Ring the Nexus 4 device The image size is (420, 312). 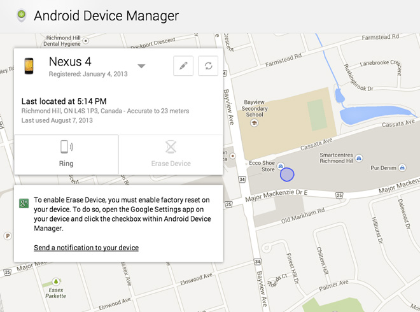coord(66,154)
